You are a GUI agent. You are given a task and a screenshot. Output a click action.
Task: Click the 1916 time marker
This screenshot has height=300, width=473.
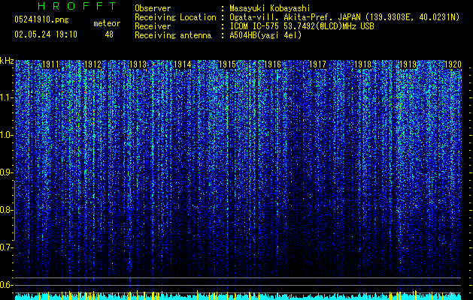(273, 64)
